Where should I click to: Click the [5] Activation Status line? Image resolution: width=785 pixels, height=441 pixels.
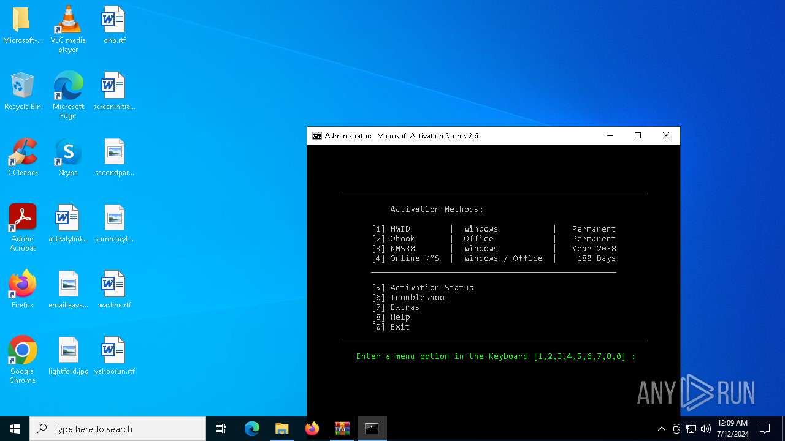coord(423,288)
